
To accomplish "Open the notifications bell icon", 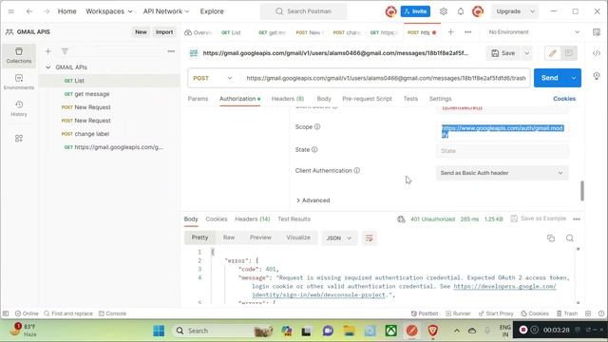I will pos(460,11).
